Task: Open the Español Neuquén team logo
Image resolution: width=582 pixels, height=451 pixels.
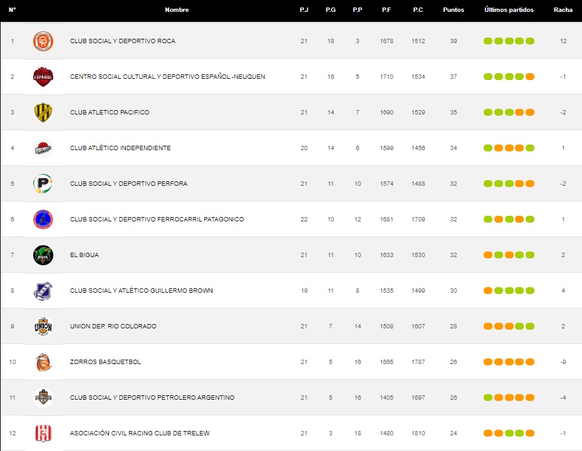Action: 43,77
